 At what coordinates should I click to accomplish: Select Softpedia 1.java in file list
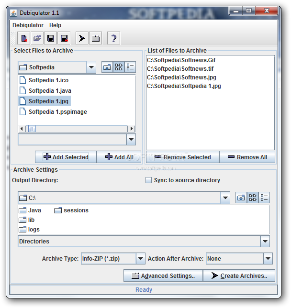click(45, 91)
